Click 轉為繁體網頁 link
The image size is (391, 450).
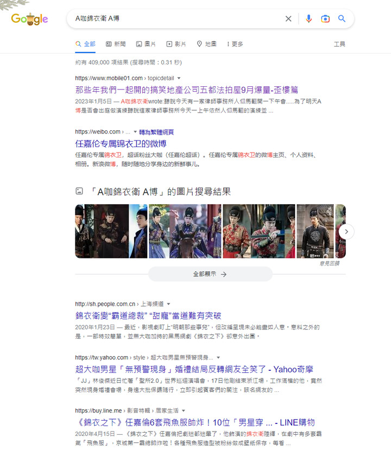pos(156,132)
